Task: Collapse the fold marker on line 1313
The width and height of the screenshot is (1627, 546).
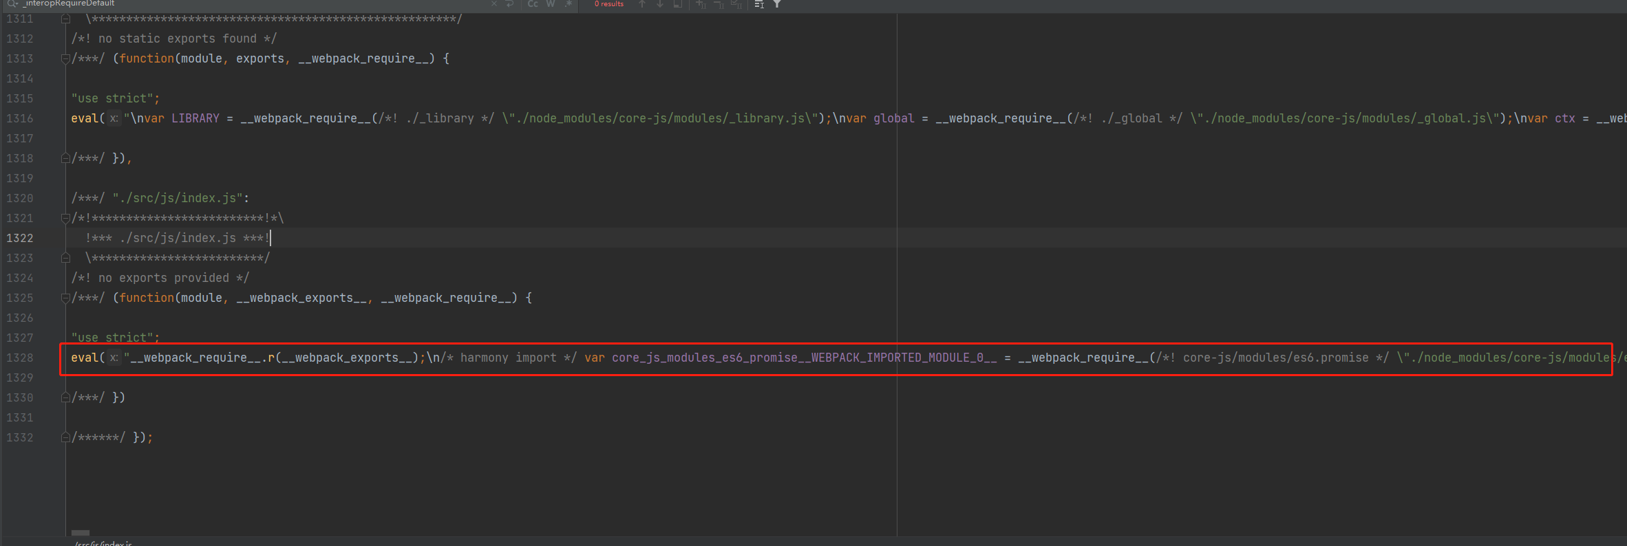Action: 66,58
